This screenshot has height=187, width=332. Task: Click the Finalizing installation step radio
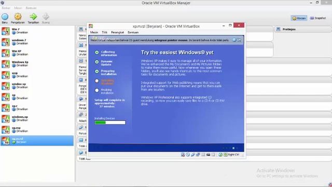click(97, 90)
